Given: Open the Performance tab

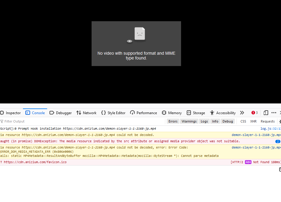Looking at the screenshot, I should 143,113.
